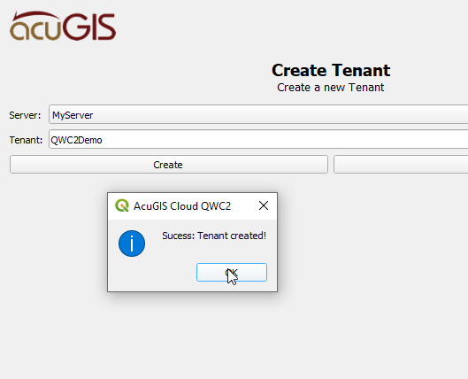Viewport: 468px width, 379px height.
Task: Open the Server dropdown showing MyServer
Action: click(x=258, y=115)
